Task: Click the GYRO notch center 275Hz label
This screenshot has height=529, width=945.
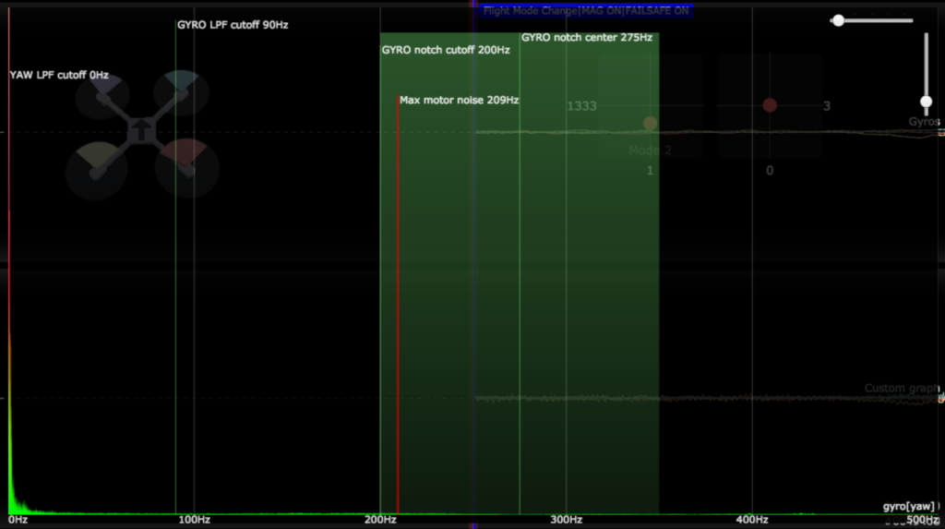Action: coord(587,38)
